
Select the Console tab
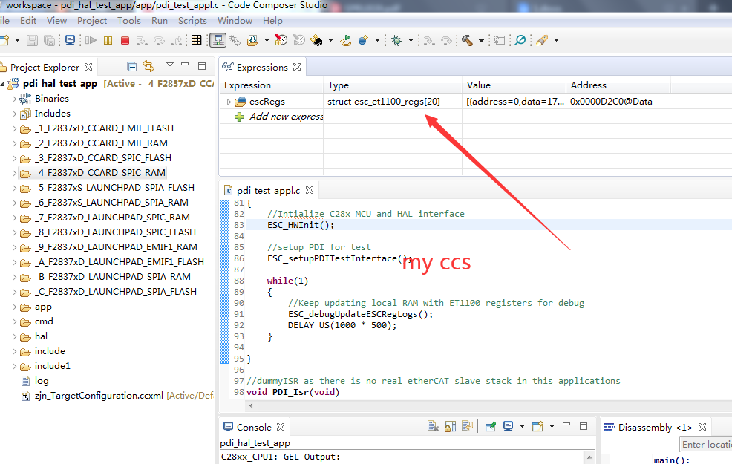point(253,427)
